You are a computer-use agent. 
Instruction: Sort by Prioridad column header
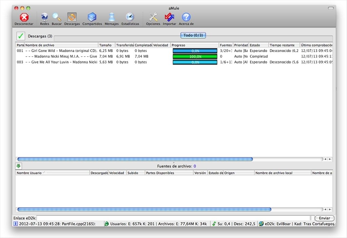[x=241, y=45]
